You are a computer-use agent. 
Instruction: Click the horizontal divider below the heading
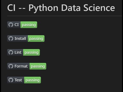tap(65, 16)
